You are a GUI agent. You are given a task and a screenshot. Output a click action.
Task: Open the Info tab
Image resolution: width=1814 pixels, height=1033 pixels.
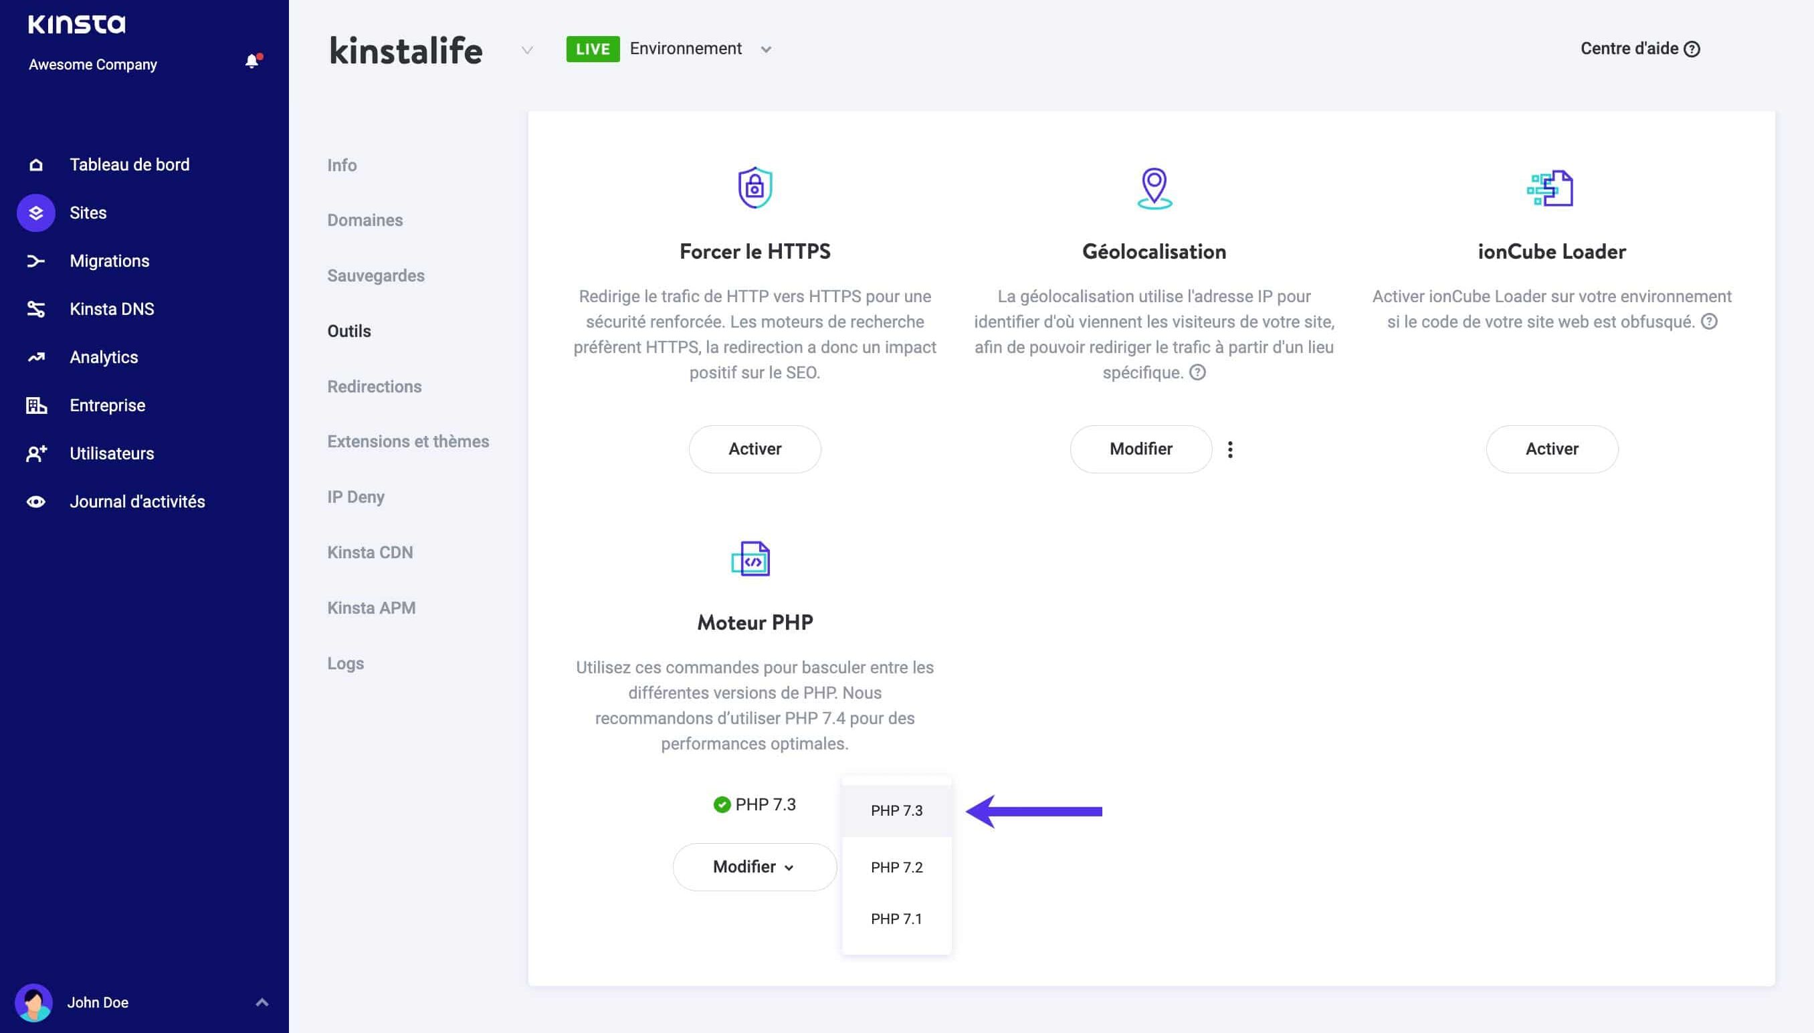coord(342,165)
